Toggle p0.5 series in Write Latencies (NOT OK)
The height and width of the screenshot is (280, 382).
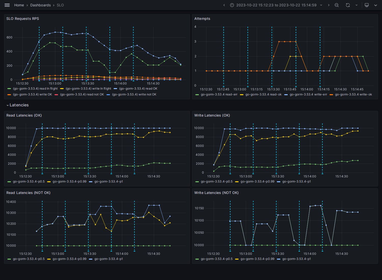217,259
